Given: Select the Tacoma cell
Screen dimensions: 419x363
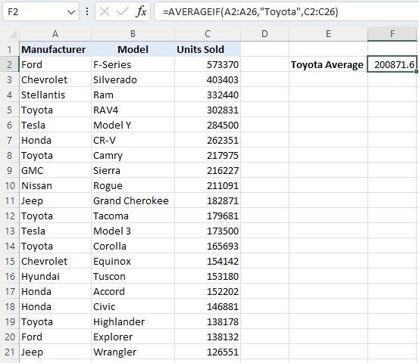Looking at the screenshot, I should (133, 216).
